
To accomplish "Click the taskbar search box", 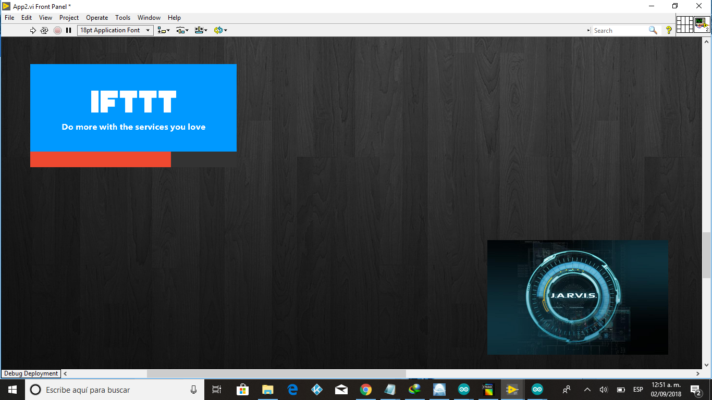I will tap(114, 390).
